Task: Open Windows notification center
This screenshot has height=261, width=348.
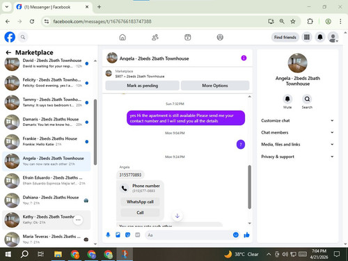Action: coord(337,254)
